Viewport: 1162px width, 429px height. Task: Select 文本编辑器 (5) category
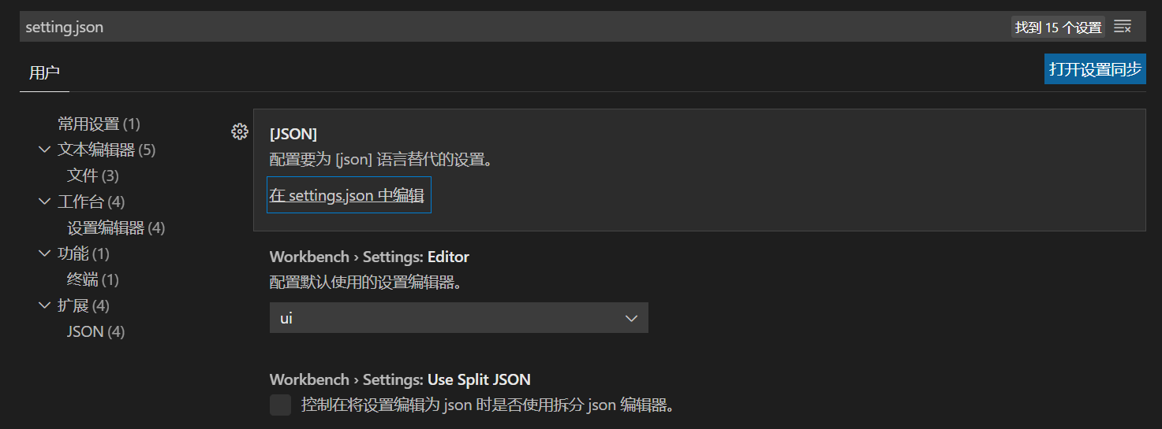pos(106,150)
